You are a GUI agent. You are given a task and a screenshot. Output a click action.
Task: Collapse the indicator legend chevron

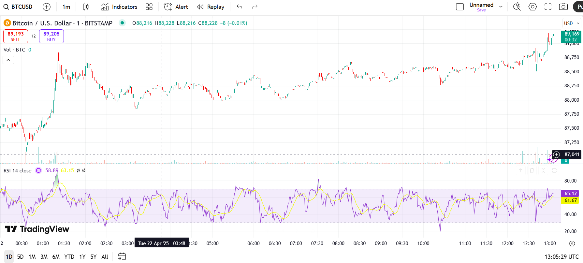(x=8, y=60)
